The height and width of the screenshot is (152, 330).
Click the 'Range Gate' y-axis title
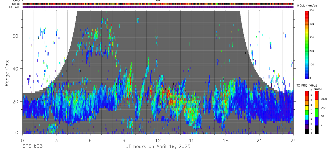pyautogui.click(x=7, y=73)
